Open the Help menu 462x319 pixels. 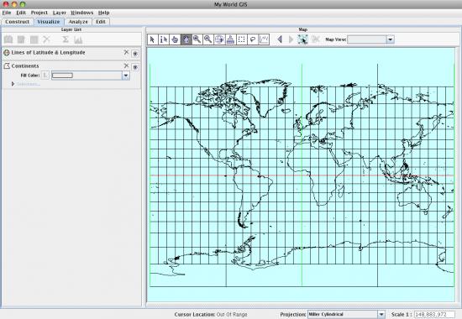coord(103,13)
